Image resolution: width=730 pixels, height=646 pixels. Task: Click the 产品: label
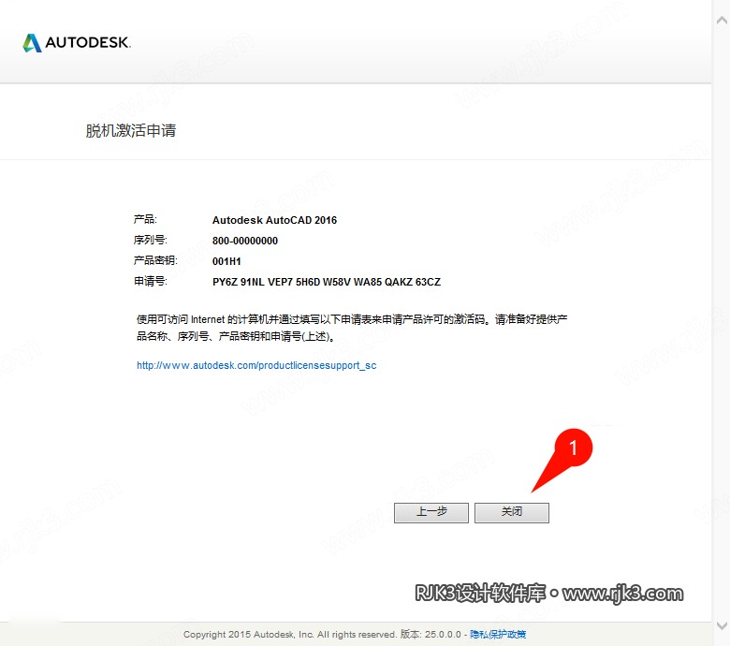pyautogui.click(x=145, y=219)
